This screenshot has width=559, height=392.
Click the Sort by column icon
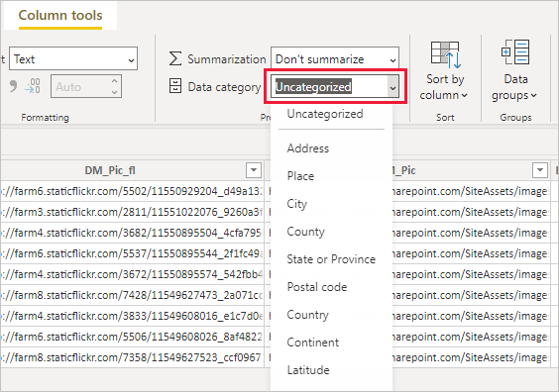coord(445,54)
